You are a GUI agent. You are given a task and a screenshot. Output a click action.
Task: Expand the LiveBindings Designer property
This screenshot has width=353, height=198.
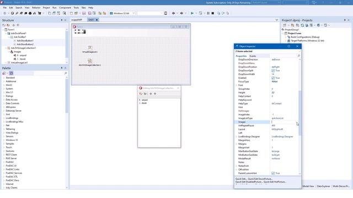[x=236, y=136]
